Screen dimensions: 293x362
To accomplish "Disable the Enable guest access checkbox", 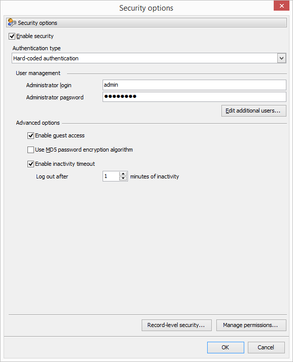I will click(30, 135).
